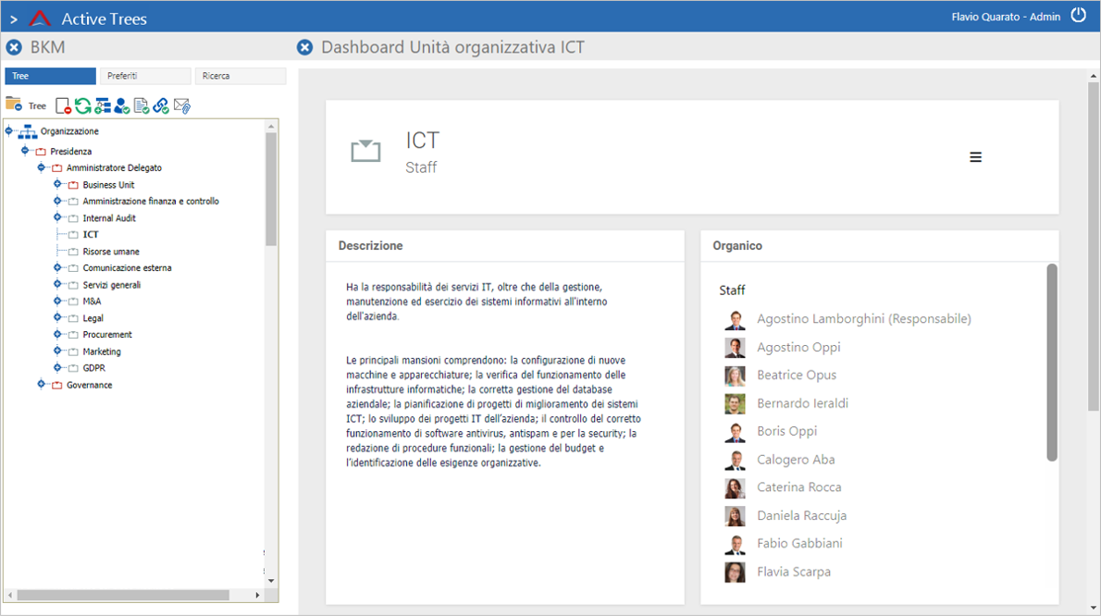
Task: Select ICT in the tree
Action: (91, 234)
